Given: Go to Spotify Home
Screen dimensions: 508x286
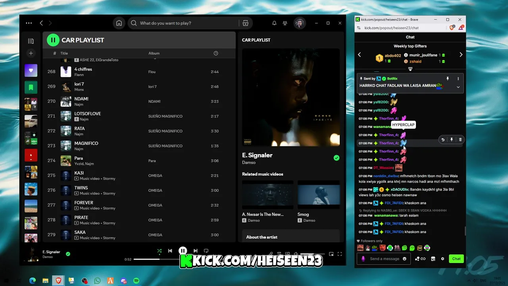Looking at the screenshot, I should (119, 23).
